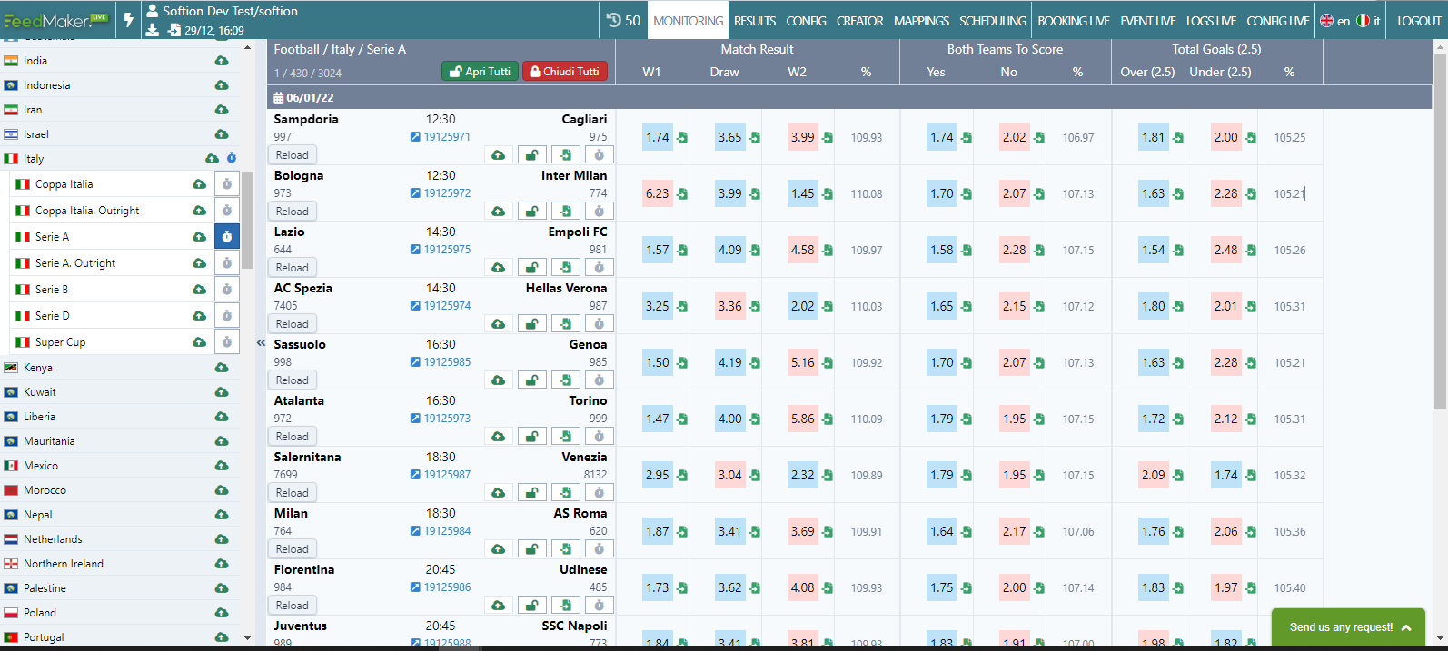Go to the SCHEDULING menu item
1448x651 pixels.
[993, 21]
